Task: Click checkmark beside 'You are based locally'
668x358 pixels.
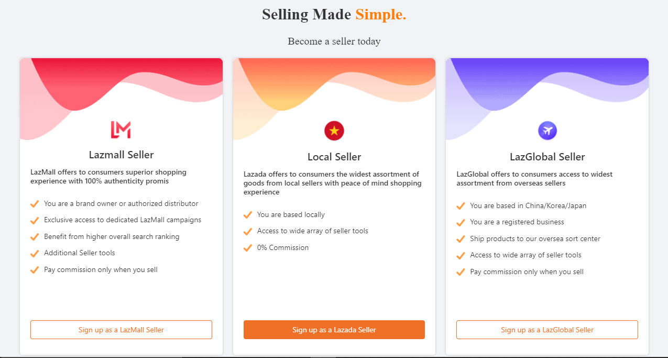Action: pyautogui.click(x=247, y=214)
